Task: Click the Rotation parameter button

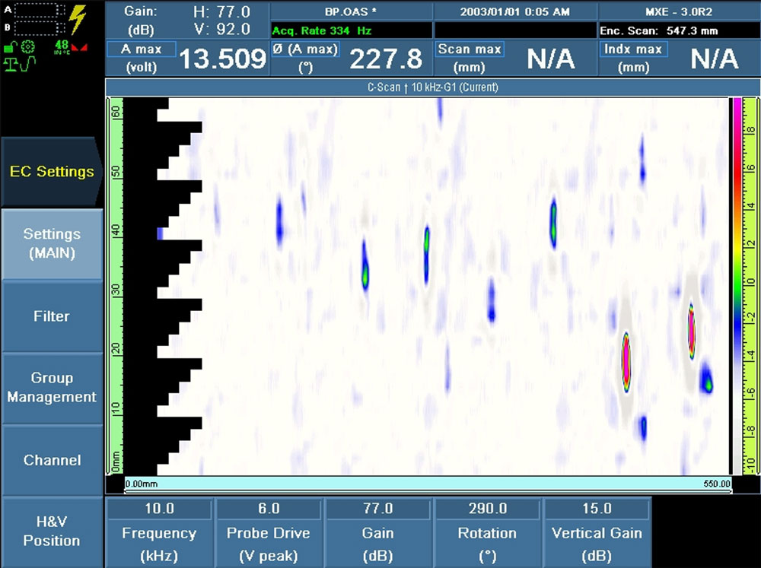Action: (487, 533)
